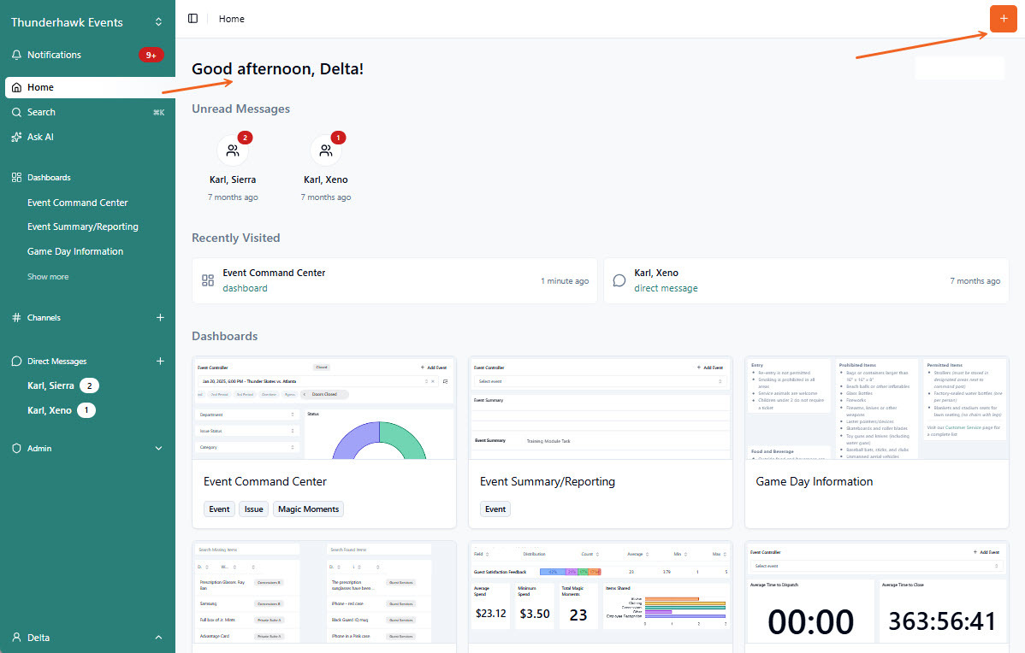Open the Delta user menu chevron

(158, 638)
